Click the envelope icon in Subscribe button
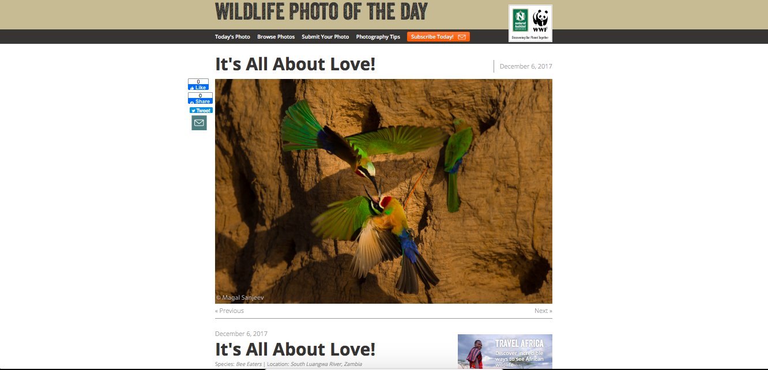The image size is (768, 370). (x=462, y=37)
